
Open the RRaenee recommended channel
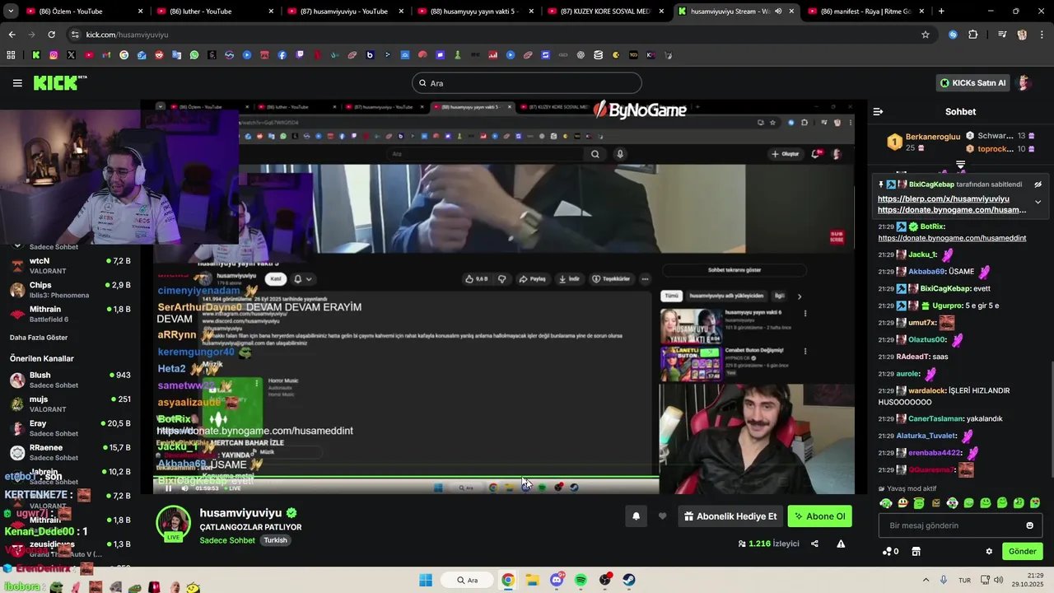coord(70,452)
